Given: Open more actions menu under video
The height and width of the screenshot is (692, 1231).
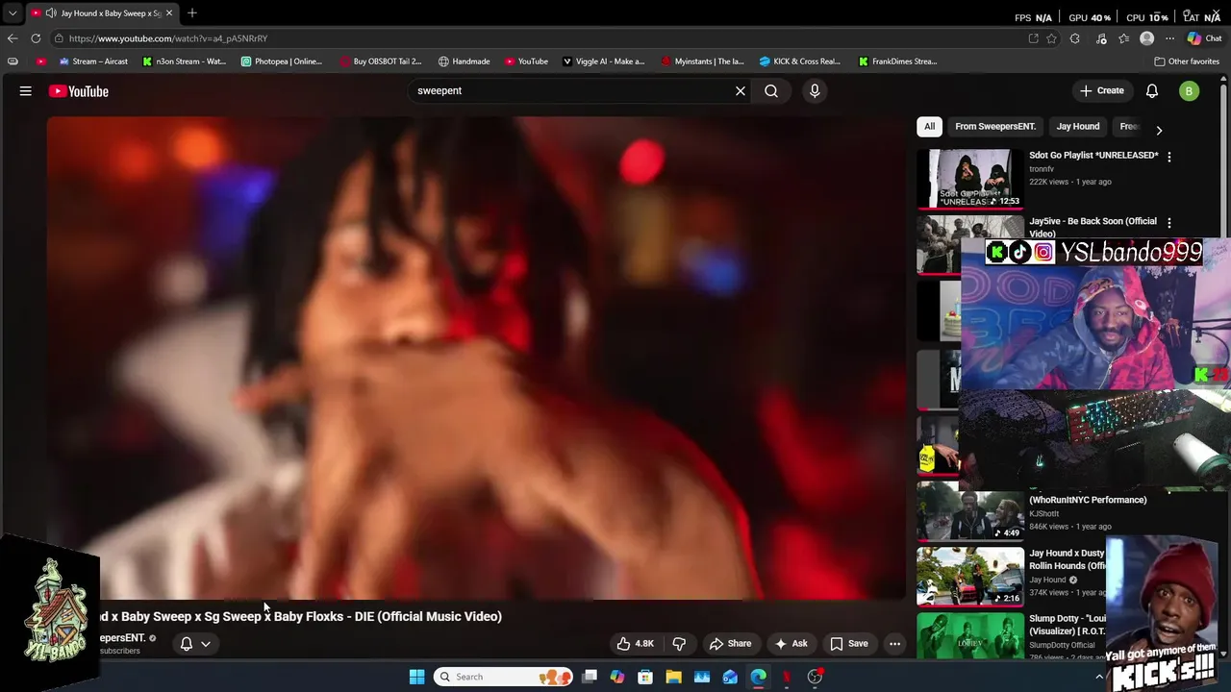Looking at the screenshot, I should tap(894, 644).
